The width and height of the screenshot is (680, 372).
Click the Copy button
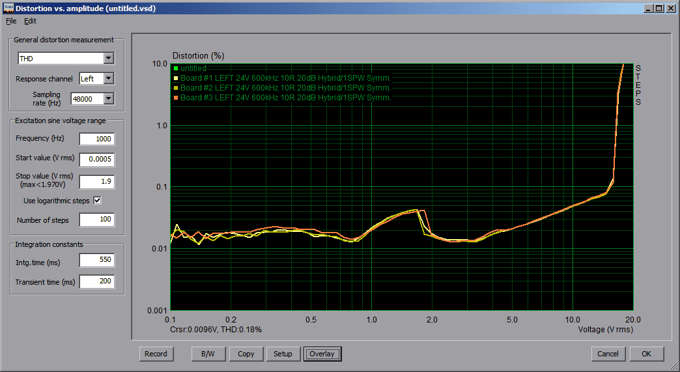tap(246, 354)
